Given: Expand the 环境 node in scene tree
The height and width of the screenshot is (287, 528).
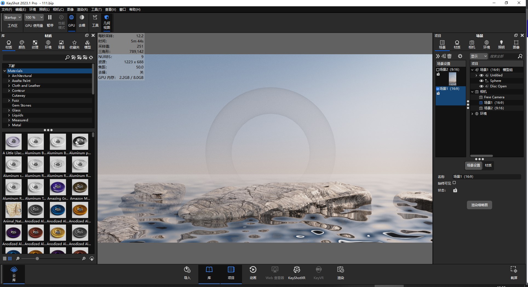Looking at the screenshot, I should [x=472, y=114].
